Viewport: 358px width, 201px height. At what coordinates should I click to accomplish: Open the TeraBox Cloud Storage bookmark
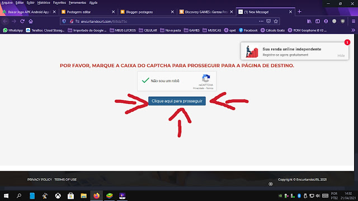point(45,30)
